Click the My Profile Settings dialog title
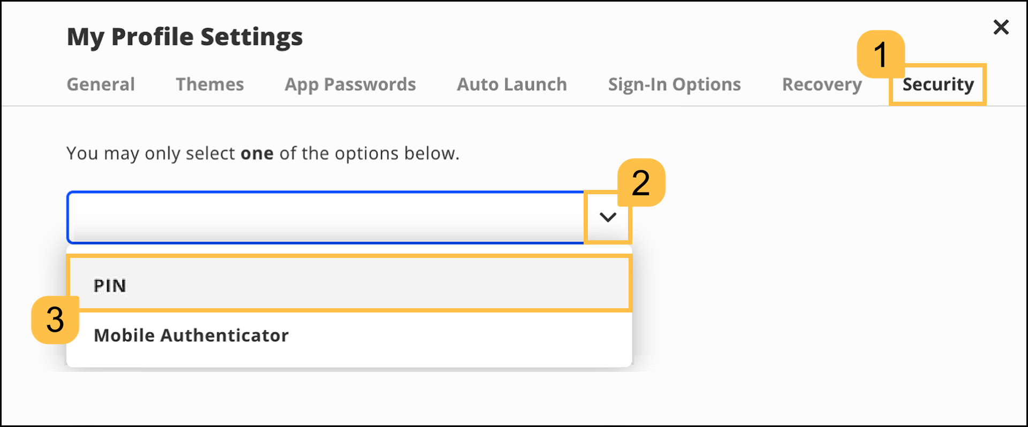Screen dimensions: 1028x427 [x=184, y=36]
